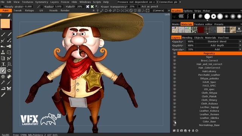Screen dimensions: 242x136
Task: Select the eye Hide tool in left toolbar
Action: (x=9, y=71)
